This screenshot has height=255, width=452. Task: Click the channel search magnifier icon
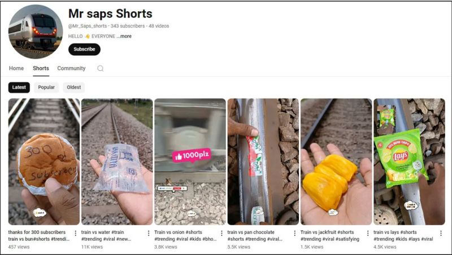101,68
